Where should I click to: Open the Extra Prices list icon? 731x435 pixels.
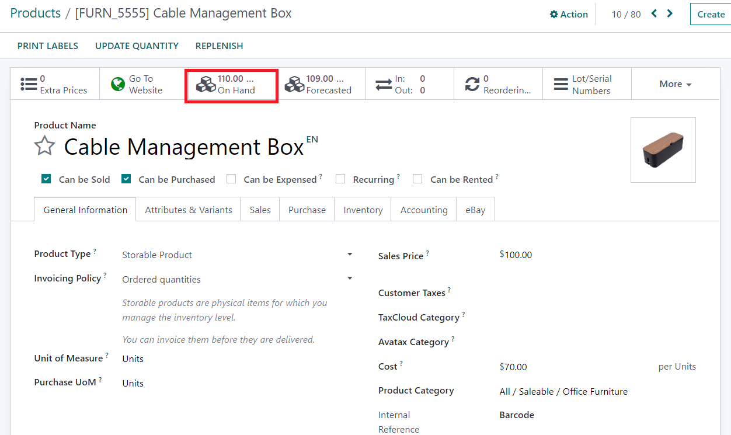pyautogui.click(x=29, y=84)
